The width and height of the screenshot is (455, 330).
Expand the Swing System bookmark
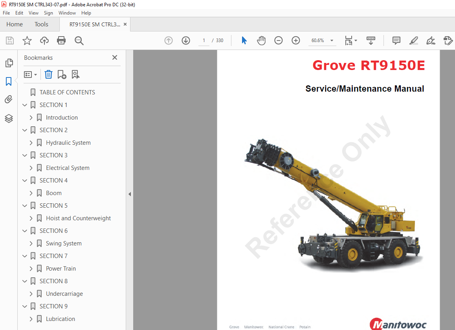coord(31,243)
